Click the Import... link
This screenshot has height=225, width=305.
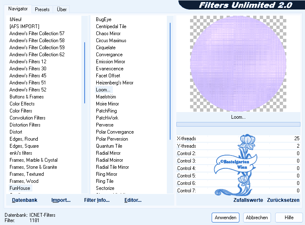click(61, 200)
